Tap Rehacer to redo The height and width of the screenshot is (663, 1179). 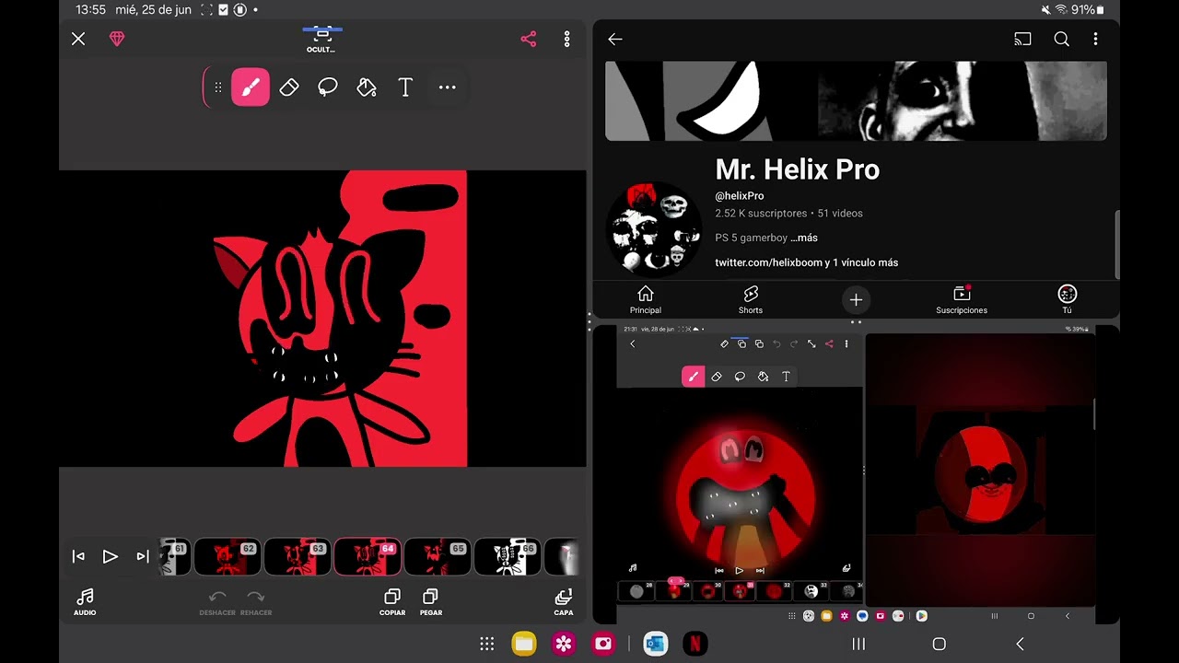pyautogui.click(x=256, y=602)
